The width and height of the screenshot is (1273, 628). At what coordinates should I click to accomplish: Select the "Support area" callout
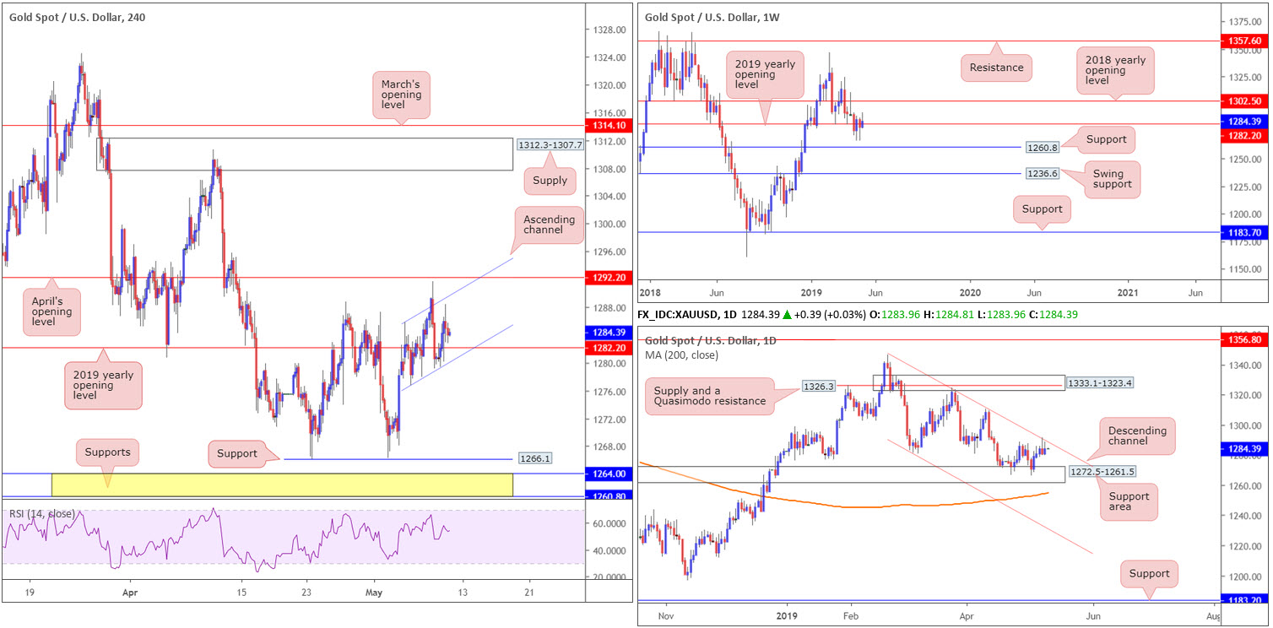1129,503
